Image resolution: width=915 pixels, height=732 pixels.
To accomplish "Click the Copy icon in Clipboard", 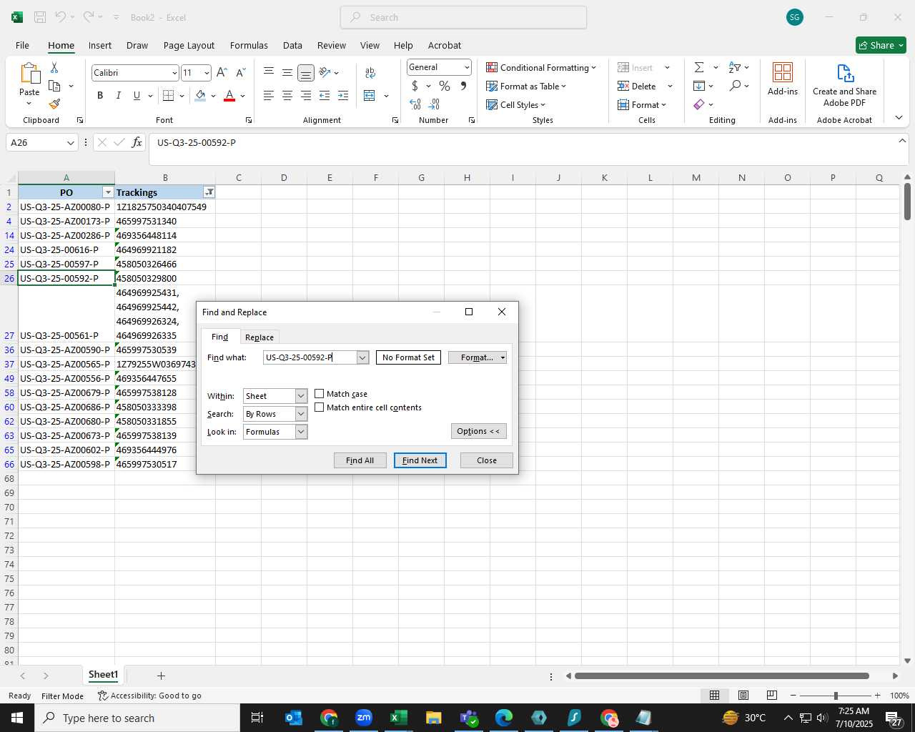I will pyautogui.click(x=54, y=86).
